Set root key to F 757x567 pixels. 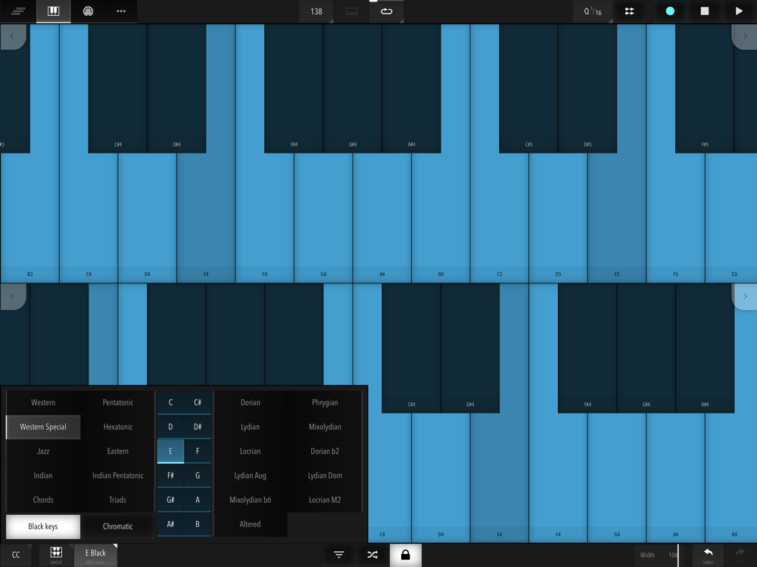198,451
